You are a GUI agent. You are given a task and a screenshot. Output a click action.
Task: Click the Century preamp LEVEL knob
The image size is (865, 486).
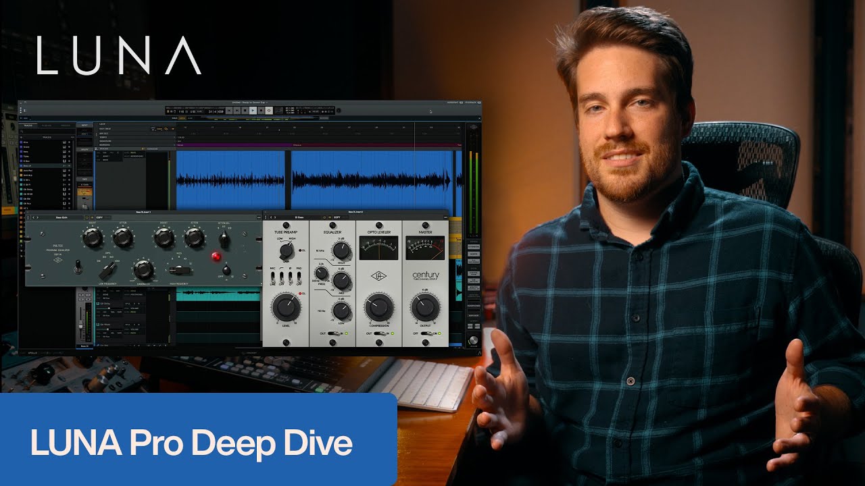(x=287, y=308)
